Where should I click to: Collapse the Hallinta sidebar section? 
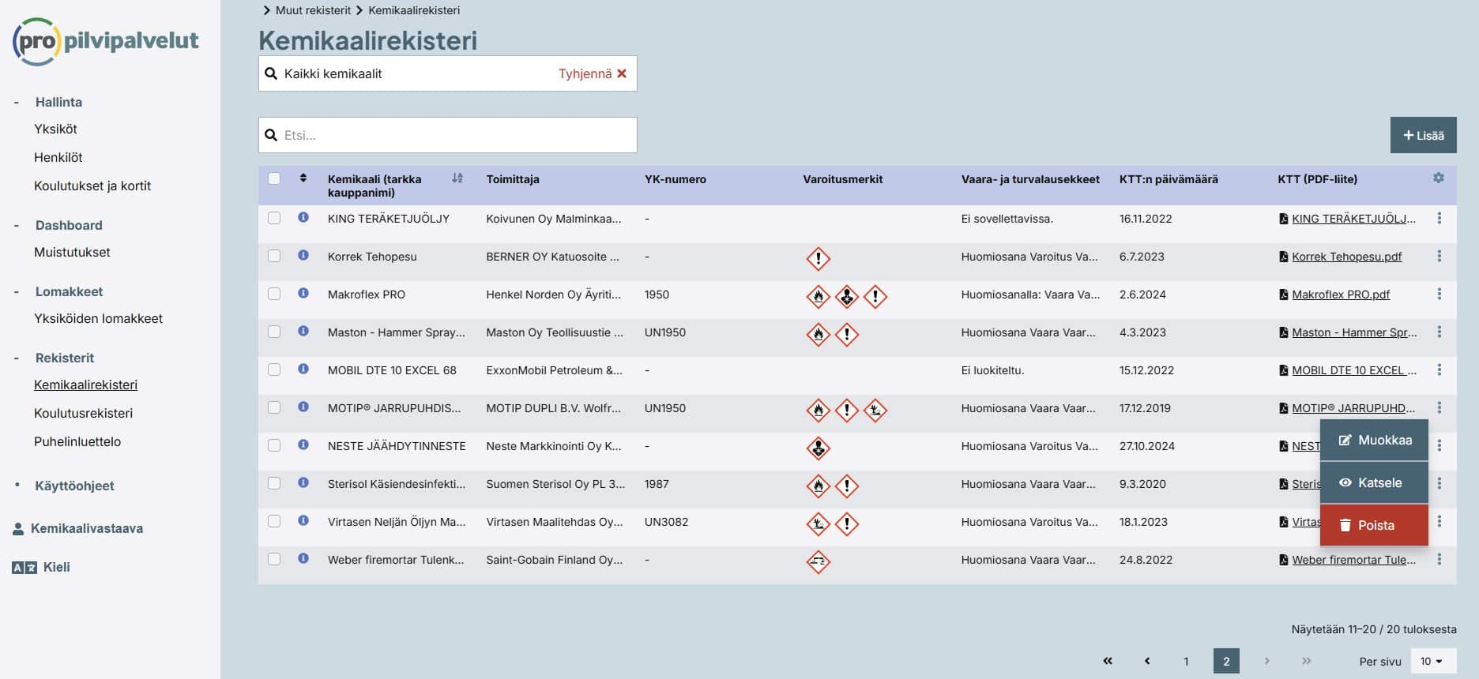pos(17,102)
